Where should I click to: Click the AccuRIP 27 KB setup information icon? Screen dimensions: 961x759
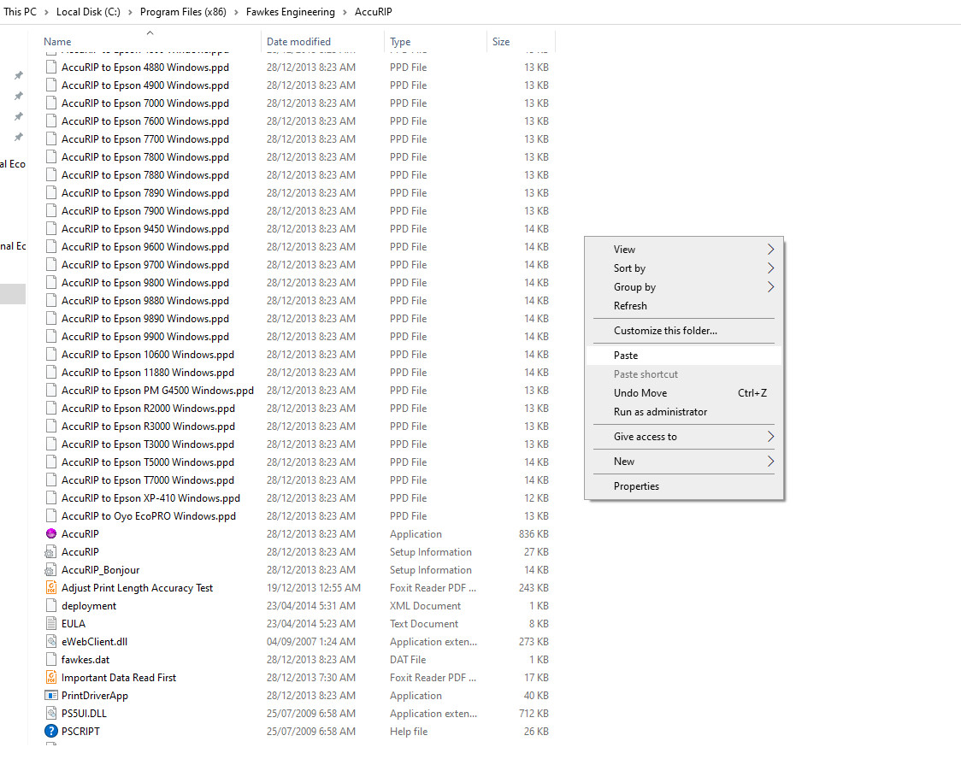pyautogui.click(x=51, y=552)
